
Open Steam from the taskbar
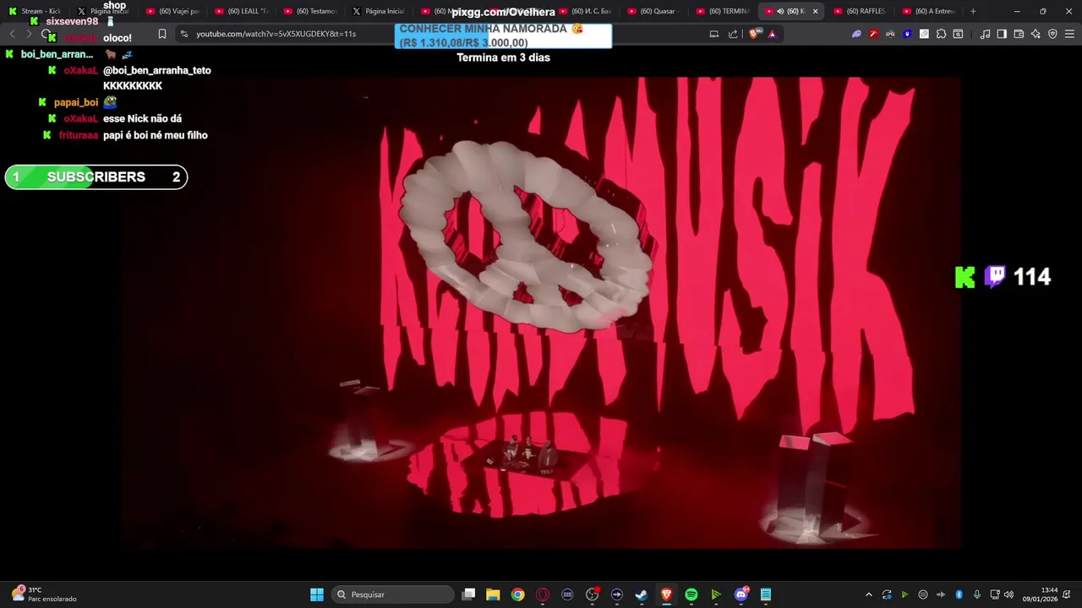click(x=642, y=594)
